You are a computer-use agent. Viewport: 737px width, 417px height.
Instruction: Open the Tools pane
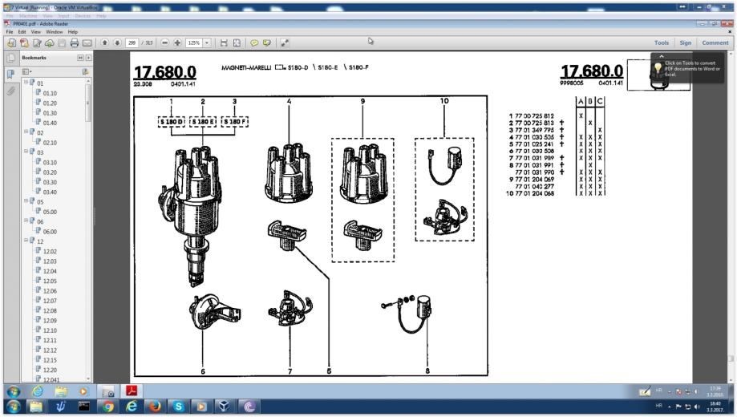pos(662,43)
